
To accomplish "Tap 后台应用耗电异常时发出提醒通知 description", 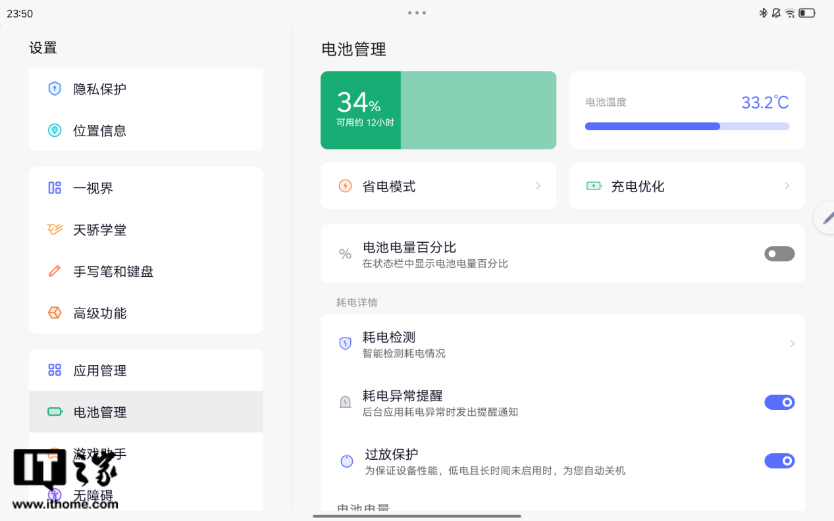I will coord(440,412).
